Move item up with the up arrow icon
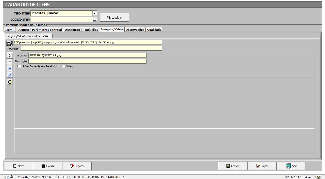Screen dimensions: 325x179 click(x=10, y=68)
